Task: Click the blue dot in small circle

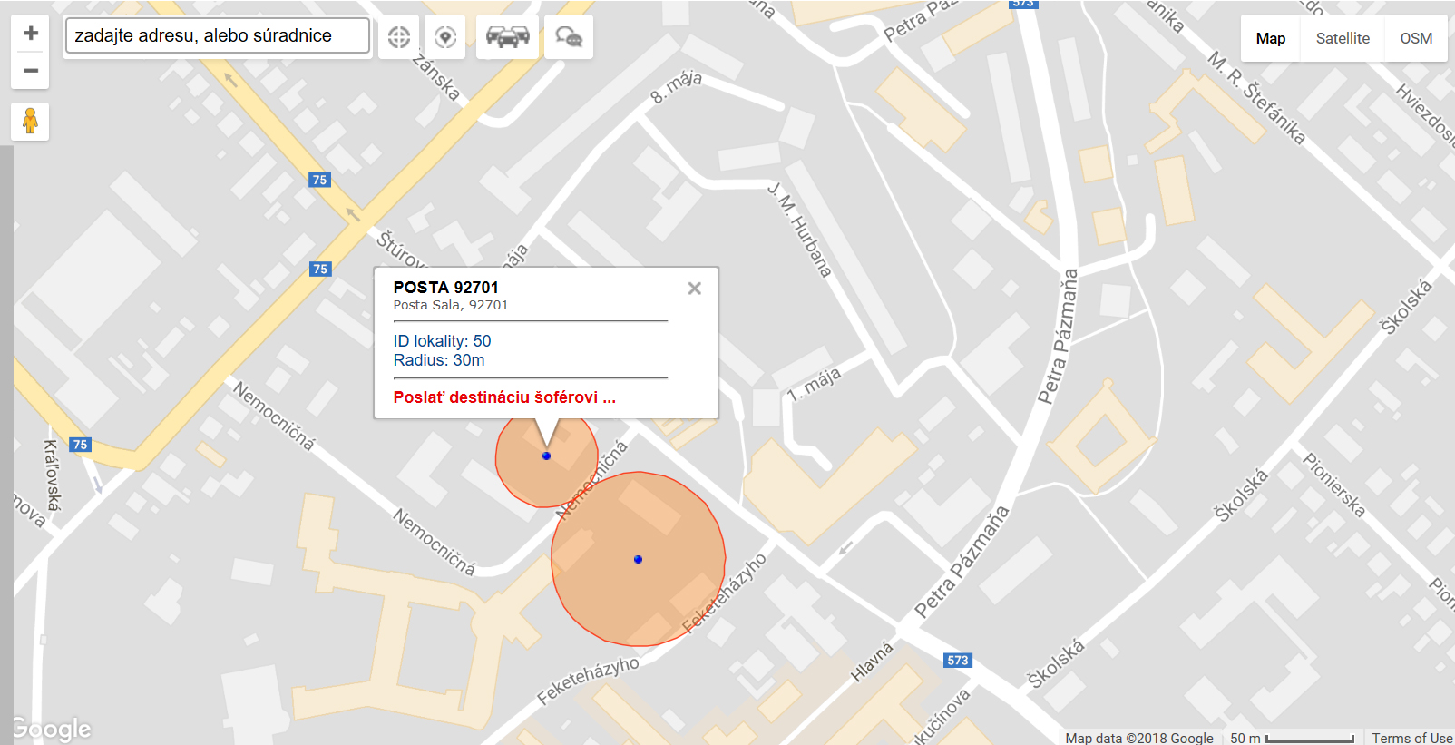Action: pyautogui.click(x=546, y=456)
